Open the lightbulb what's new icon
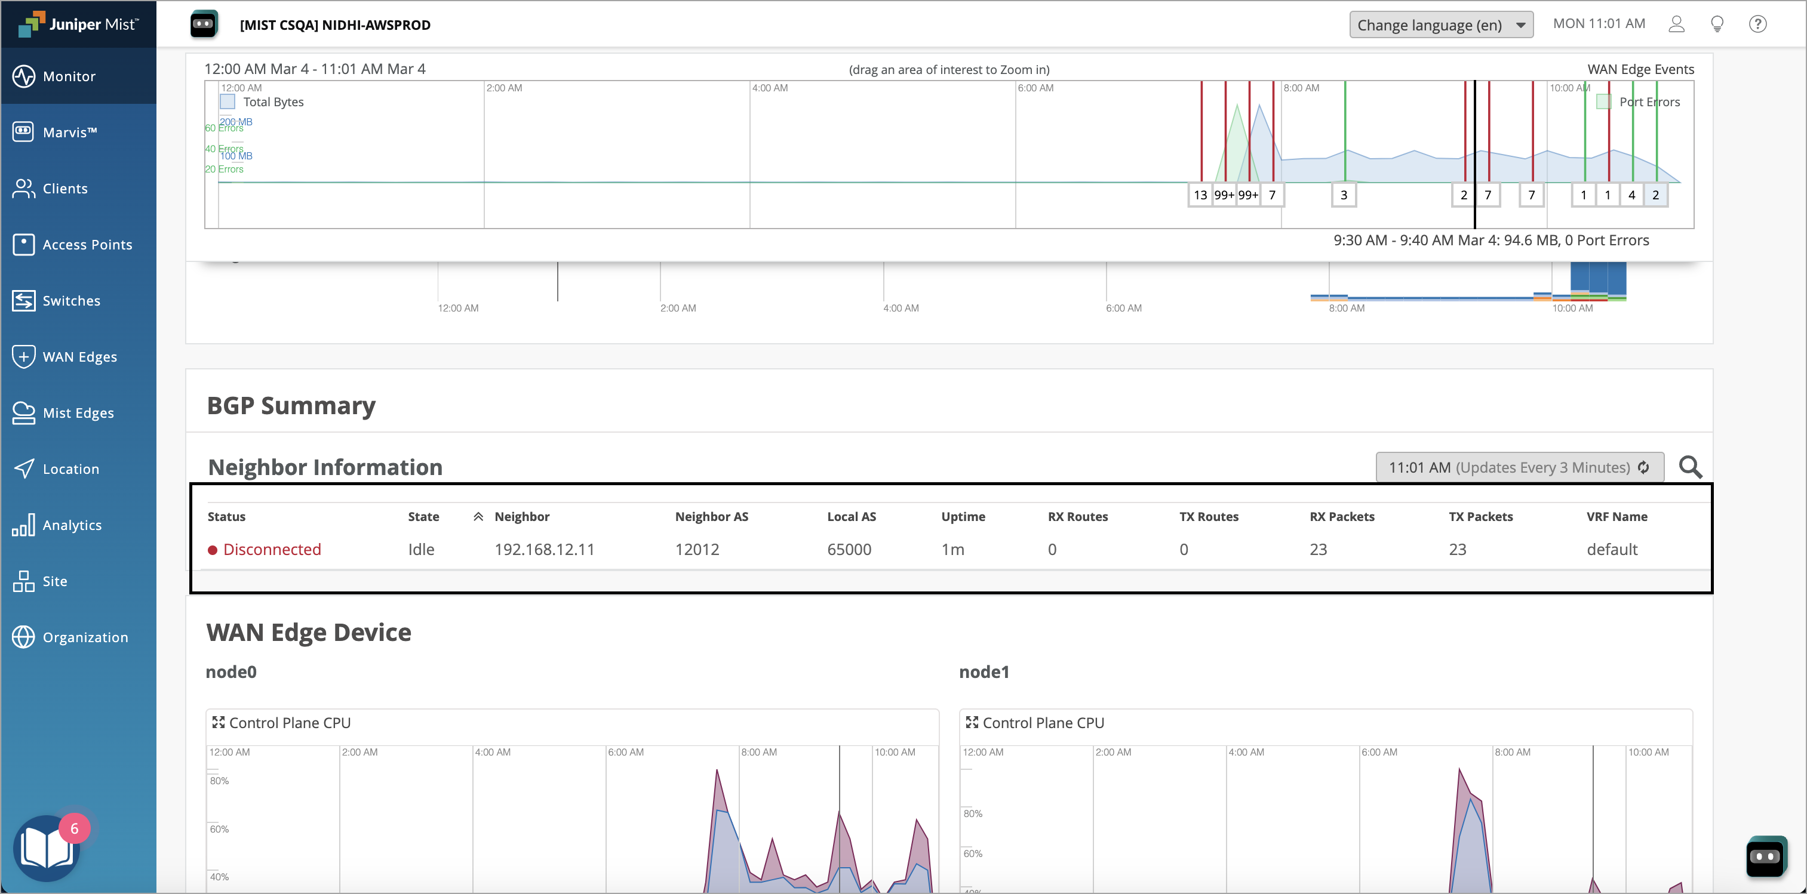1807x894 pixels. [1716, 24]
